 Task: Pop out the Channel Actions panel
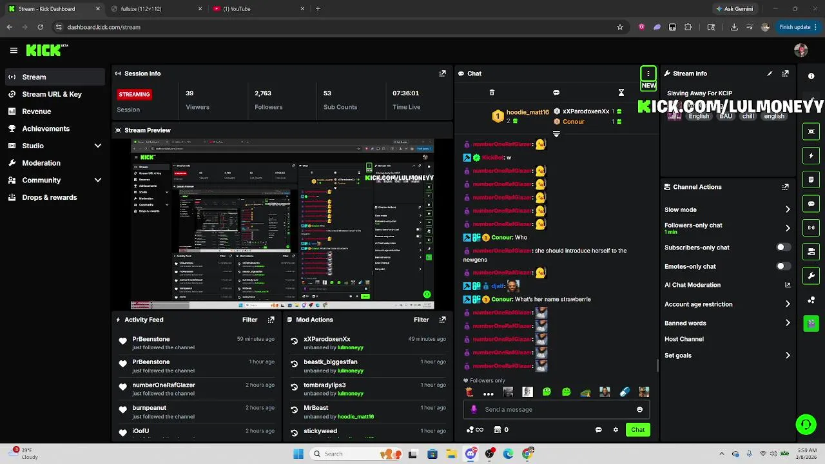tap(785, 187)
